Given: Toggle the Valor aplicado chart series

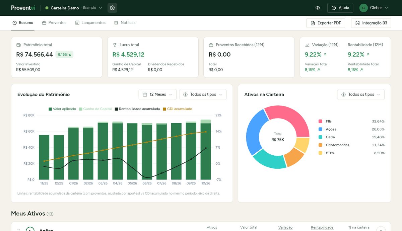Looking at the screenshot, I should 62,109.
